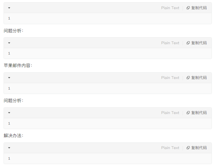The height and width of the screenshot is (168, 216).
Task: Collapse the topmost code block
Action: coord(9,8)
